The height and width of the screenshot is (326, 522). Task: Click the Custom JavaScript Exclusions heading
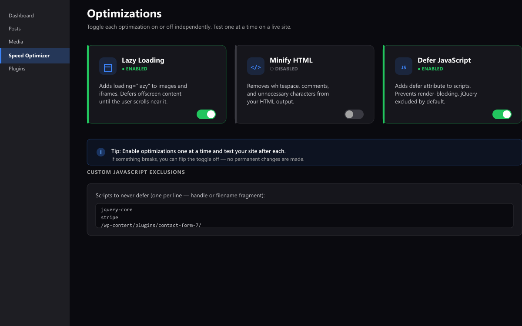pos(136,172)
